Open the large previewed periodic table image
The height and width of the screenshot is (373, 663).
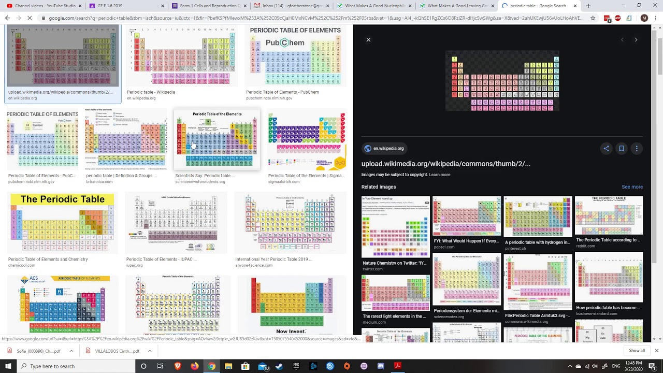pos(502,81)
